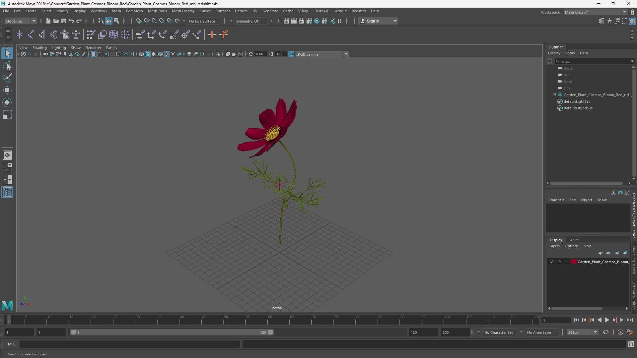Save the scene with the floppy icon
This screenshot has height=358, width=637.
pyautogui.click(x=64, y=21)
